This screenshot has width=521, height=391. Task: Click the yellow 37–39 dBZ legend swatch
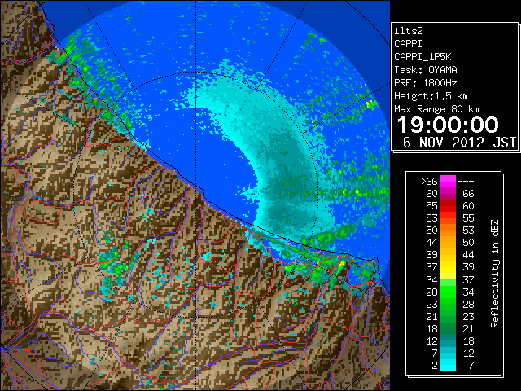pos(448,267)
